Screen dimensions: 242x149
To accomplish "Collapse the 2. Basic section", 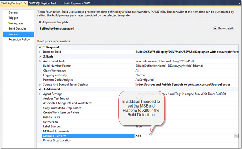I will [x=40, y=57].
